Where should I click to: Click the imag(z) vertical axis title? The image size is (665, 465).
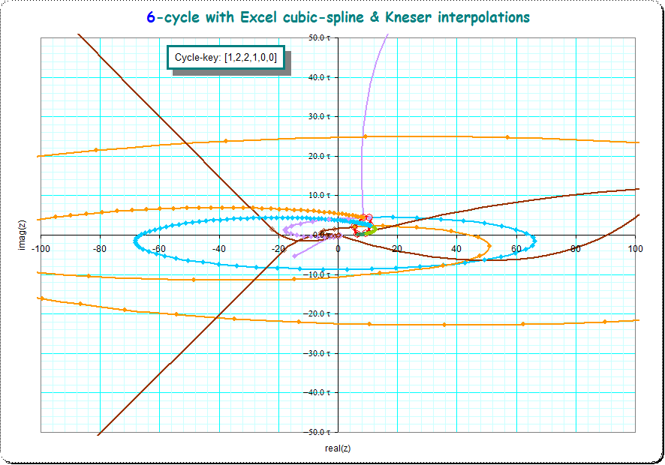pos(23,235)
